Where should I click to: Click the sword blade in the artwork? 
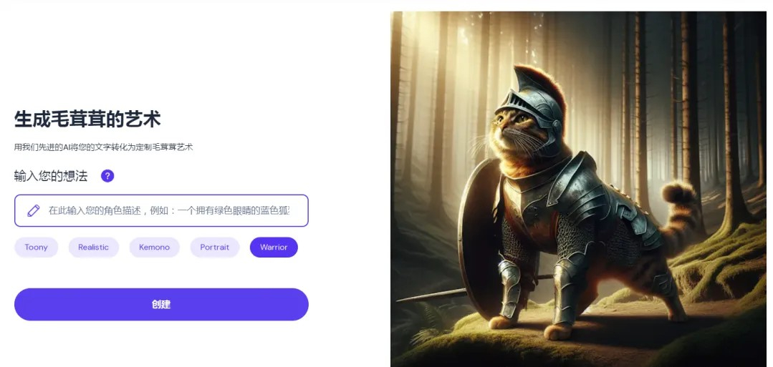(430, 295)
